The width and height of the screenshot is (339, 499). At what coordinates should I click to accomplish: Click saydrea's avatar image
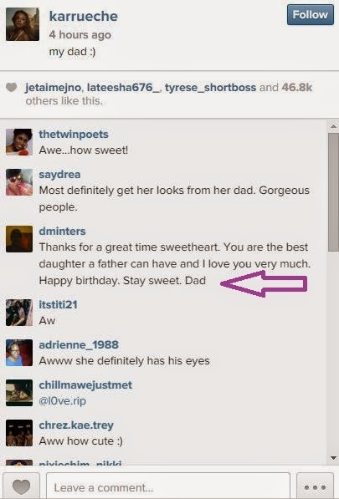click(19, 182)
